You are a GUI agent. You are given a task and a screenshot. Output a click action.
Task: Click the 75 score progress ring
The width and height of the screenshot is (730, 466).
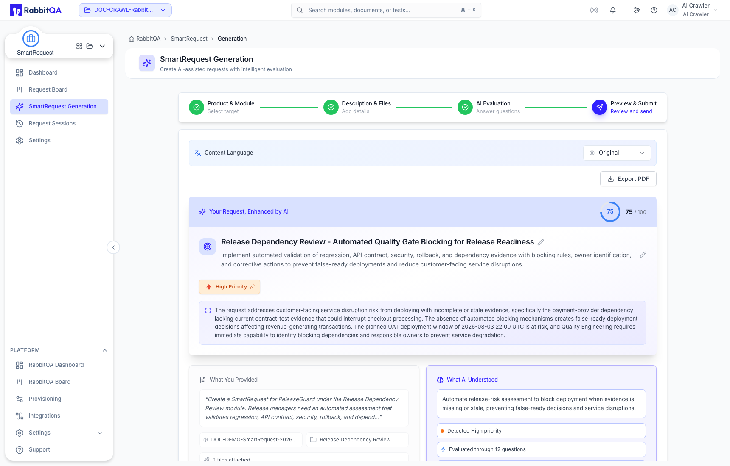[x=610, y=212]
